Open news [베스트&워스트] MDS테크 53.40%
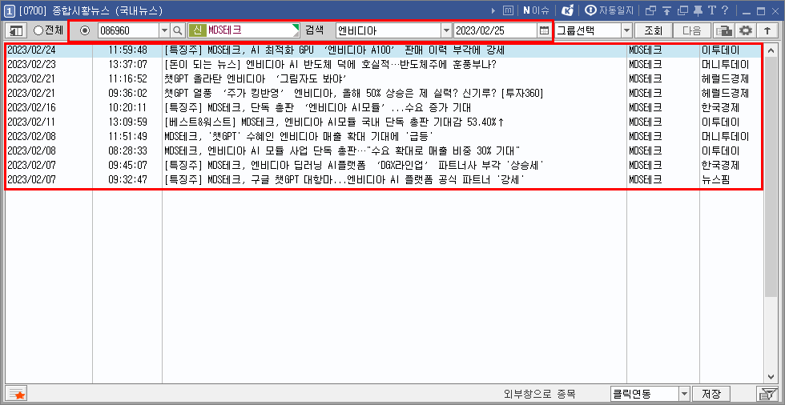The height and width of the screenshot is (405, 785). [334, 122]
